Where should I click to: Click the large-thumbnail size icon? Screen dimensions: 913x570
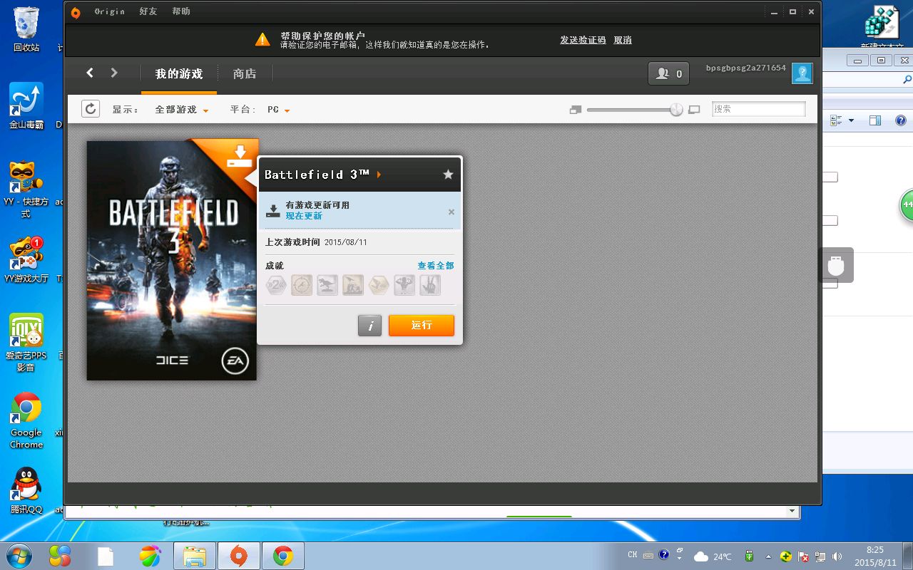694,110
